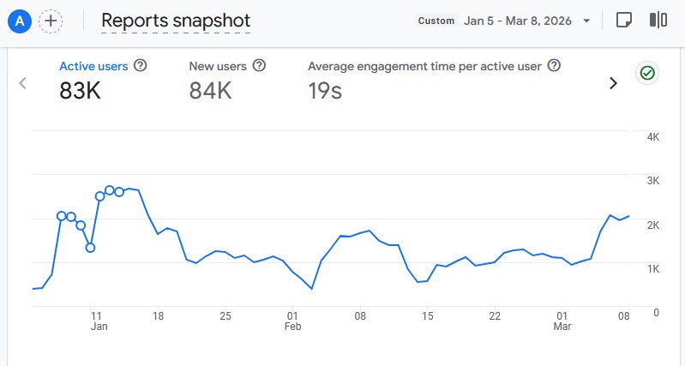Click the line's last data point at Mar 08
Screen dimensions: 685x366
click(629, 216)
